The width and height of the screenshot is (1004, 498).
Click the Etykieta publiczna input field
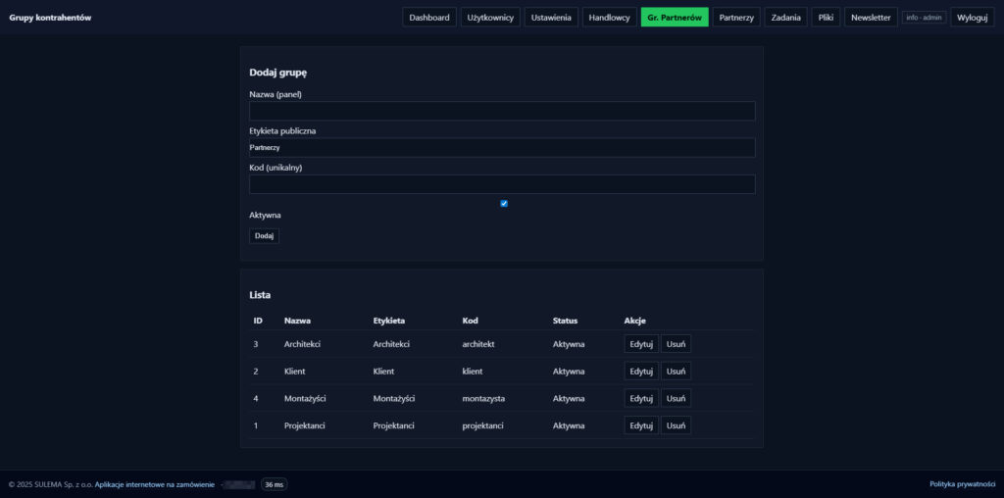[x=502, y=147]
